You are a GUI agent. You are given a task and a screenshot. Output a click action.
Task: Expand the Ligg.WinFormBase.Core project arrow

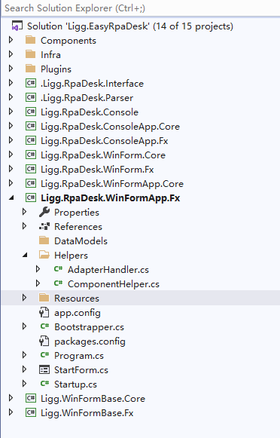point(11,398)
